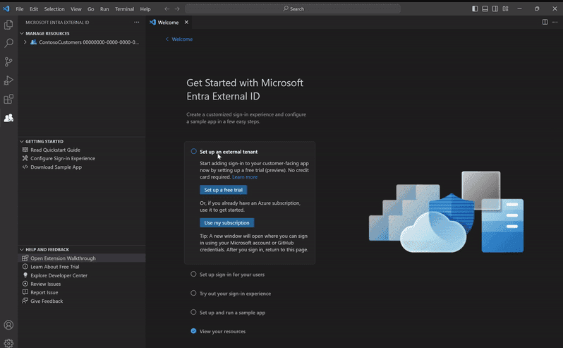This screenshot has width=563, height=348.
Task: Open the Extensions view
Action: pos(8,99)
